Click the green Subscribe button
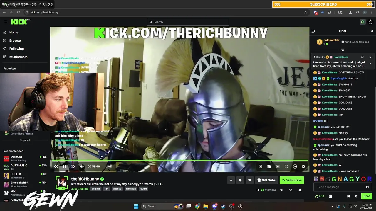This screenshot has width=376, height=211. coord(292,180)
